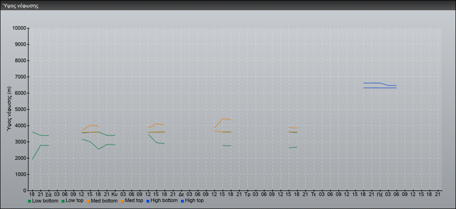Click the Πέ day label on x-axis
This screenshot has height=209, width=456.
click(x=380, y=194)
